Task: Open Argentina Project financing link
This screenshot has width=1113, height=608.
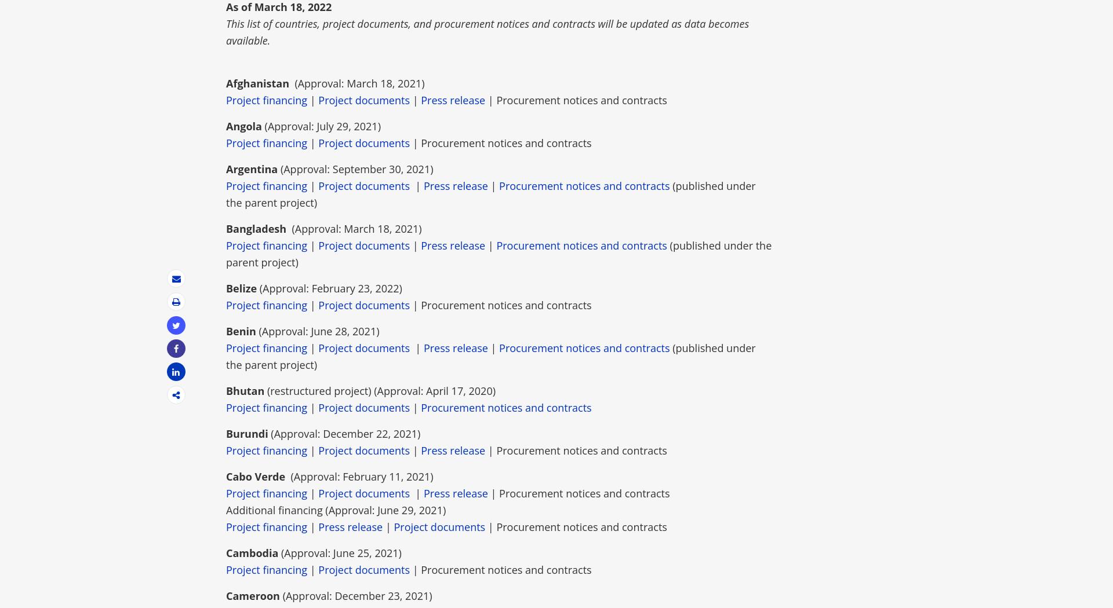Action: (x=267, y=186)
